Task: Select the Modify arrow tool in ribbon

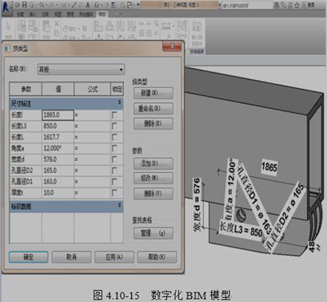Action: 9,26
